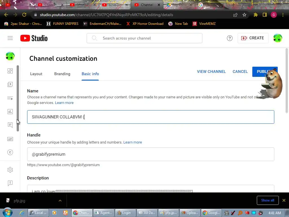Screen dimensions: 289x217
Task: Toggle the Chrome side panel icon
Action: [265, 15]
